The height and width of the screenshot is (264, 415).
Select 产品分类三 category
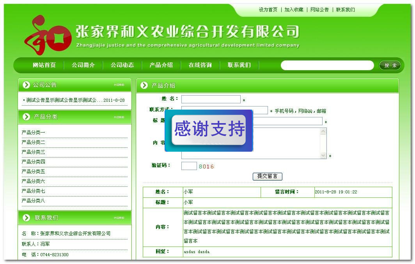pyautogui.click(x=34, y=152)
